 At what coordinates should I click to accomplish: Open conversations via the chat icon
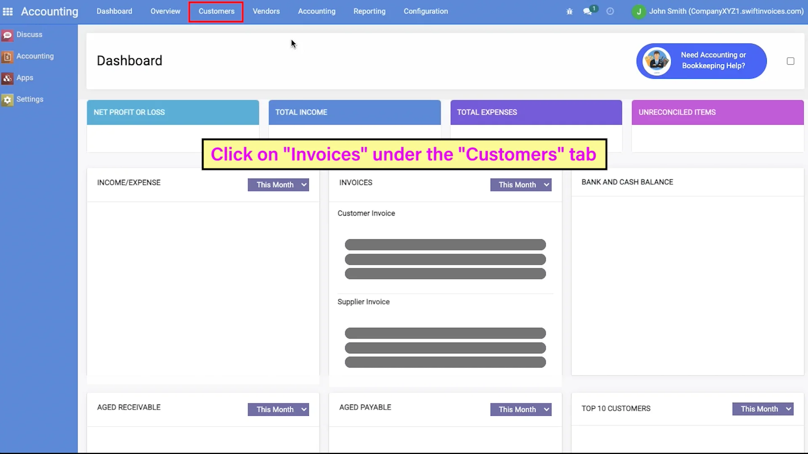(x=588, y=11)
